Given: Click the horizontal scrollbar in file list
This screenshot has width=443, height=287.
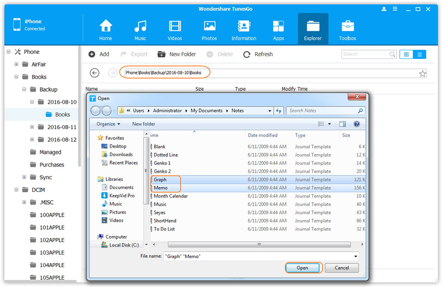Looking at the screenshot, I should point(259,244).
